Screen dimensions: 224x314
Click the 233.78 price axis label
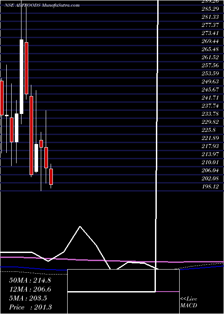click(x=210, y=114)
